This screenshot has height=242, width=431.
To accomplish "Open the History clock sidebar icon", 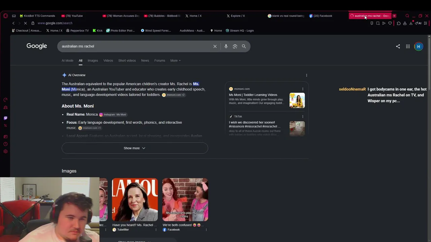I will (5, 144).
